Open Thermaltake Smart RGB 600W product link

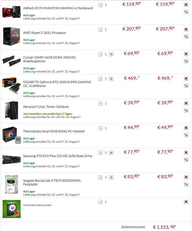(x=54, y=131)
